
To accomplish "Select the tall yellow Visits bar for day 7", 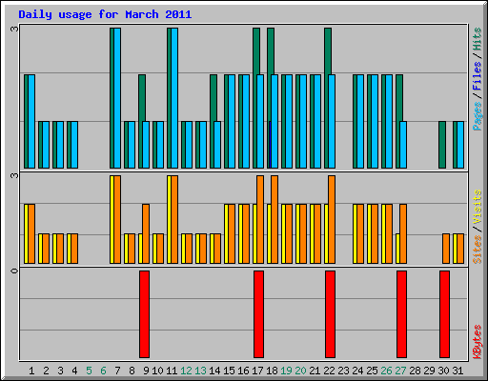I will tap(112, 219).
